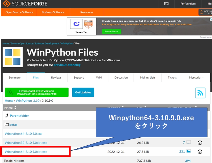Click download stats chart for Winpython32-3.10.9.0dot.exe
Viewport: 212px width, 163px height.
point(189,142)
